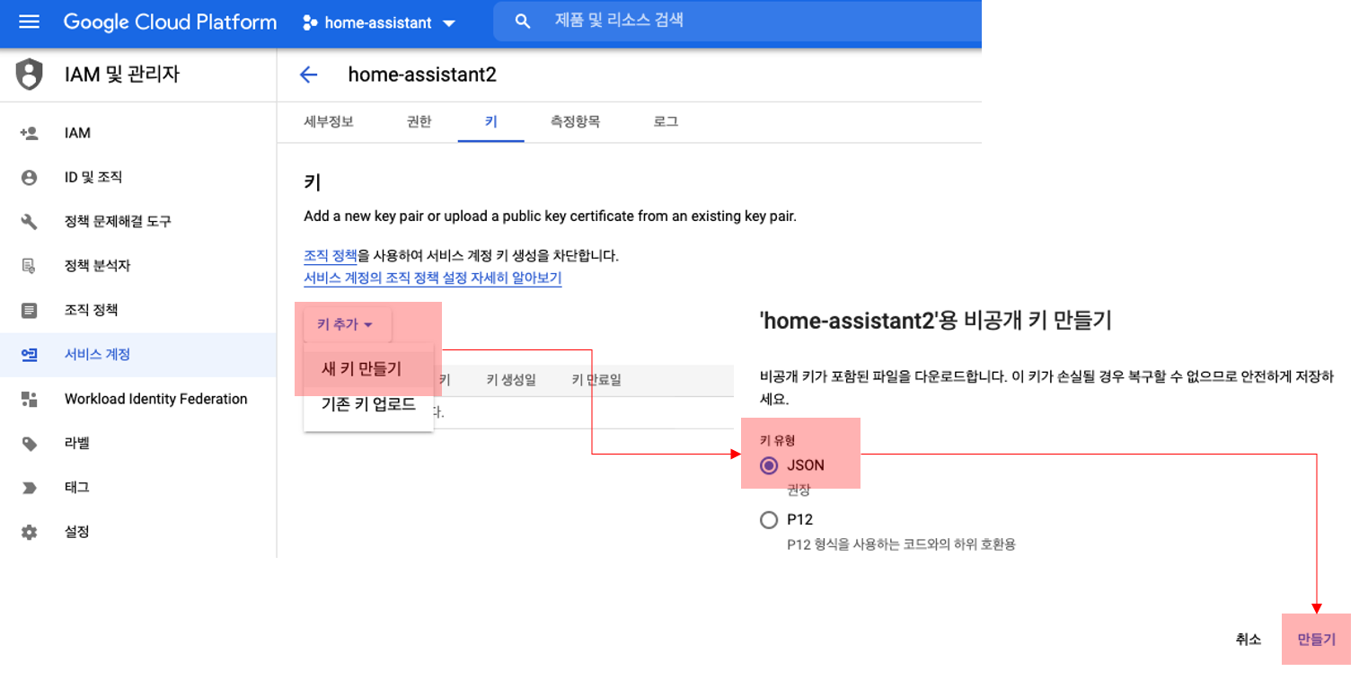This screenshot has width=1368, height=680.
Task: Click the ID 및 조직 person icon
Action: coord(29,178)
